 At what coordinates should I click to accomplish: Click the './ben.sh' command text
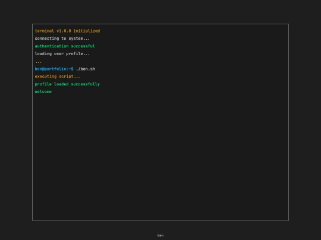click(86, 69)
